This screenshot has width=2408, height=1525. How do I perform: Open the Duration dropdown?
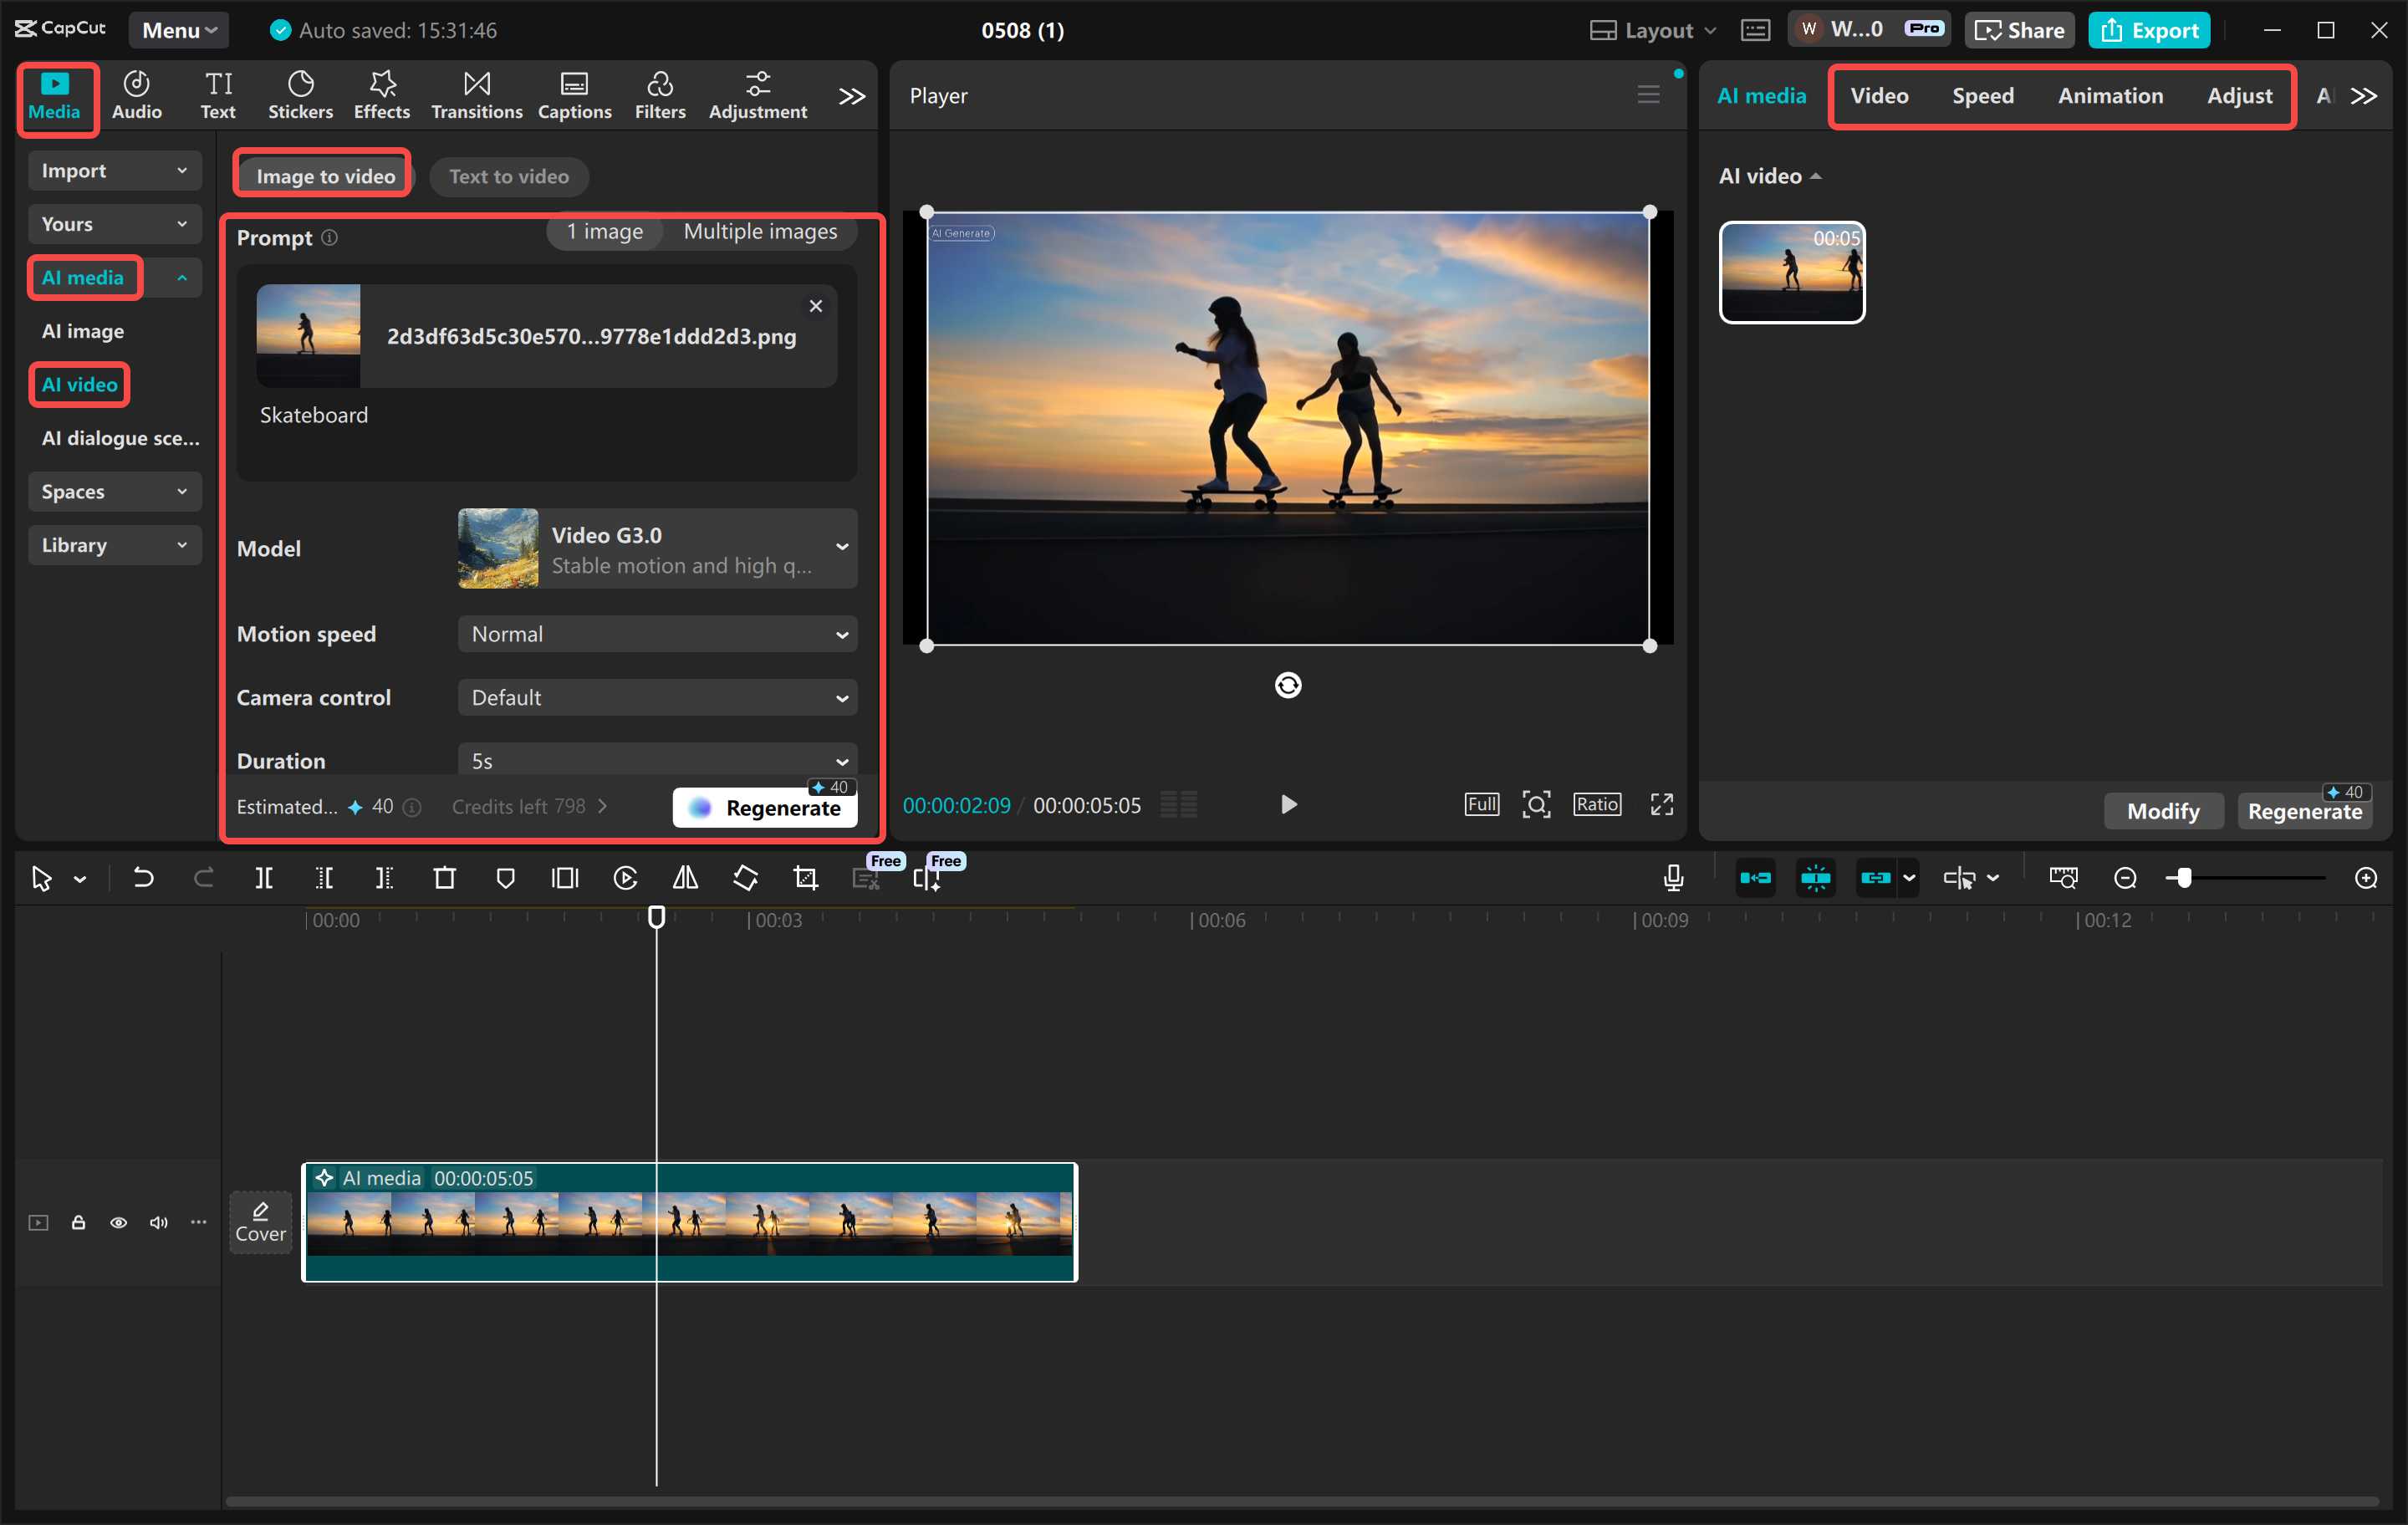(x=656, y=760)
